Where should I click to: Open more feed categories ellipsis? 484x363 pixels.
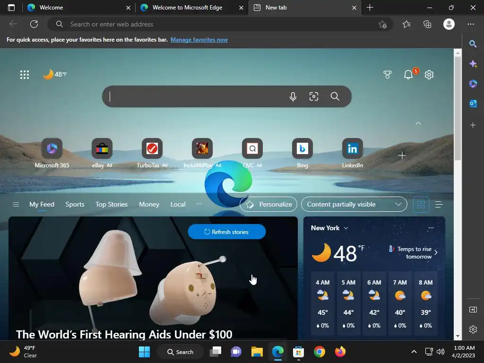coord(199,204)
